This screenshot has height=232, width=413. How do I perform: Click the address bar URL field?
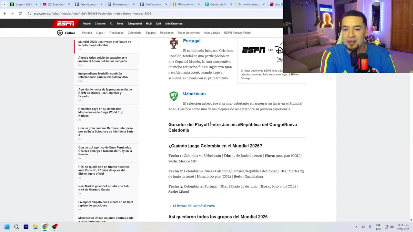[155, 14]
